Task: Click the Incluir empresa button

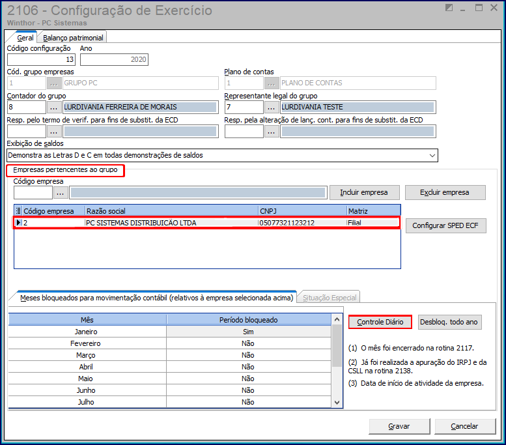Action: click(364, 192)
